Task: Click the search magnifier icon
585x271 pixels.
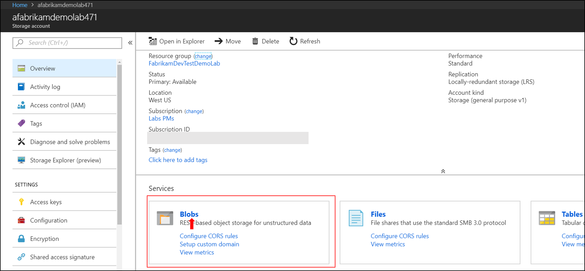Action: pos(20,43)
